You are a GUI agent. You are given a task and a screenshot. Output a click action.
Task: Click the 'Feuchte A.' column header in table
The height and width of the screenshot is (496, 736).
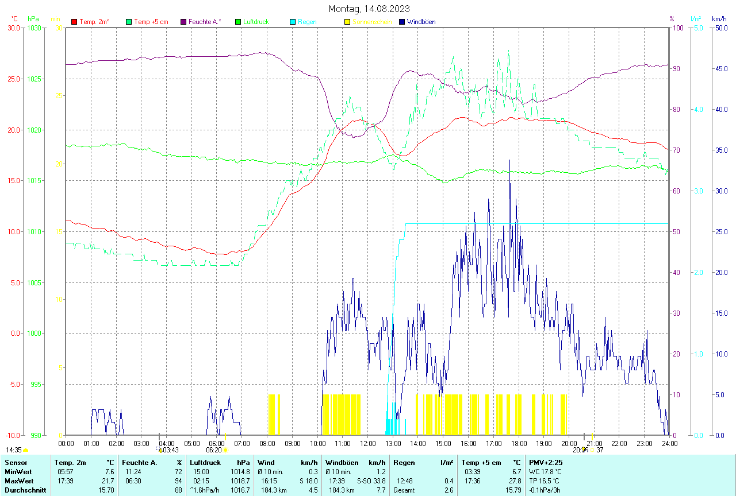(x=140, y=462)
